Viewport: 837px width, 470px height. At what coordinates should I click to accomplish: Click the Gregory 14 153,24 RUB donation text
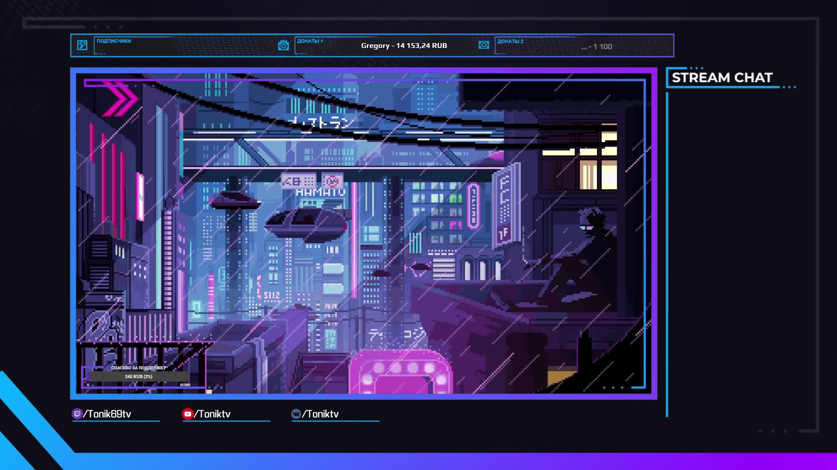click(404, 46)
